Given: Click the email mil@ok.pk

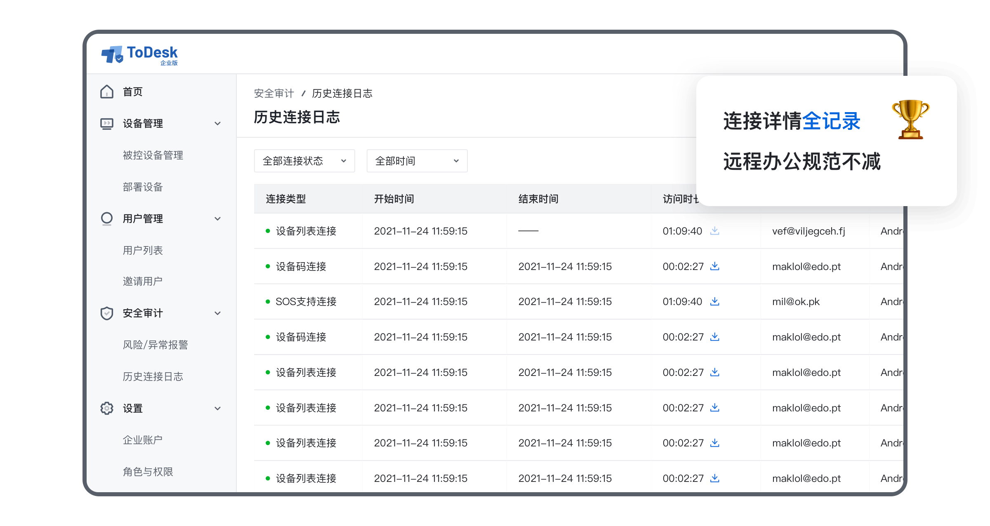Looking at the screenshot, I should (x=796, y=301).
